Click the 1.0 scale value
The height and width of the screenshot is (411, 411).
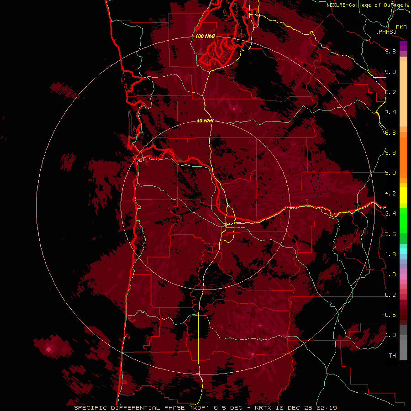pyautogui.click(x=390, y=274)
